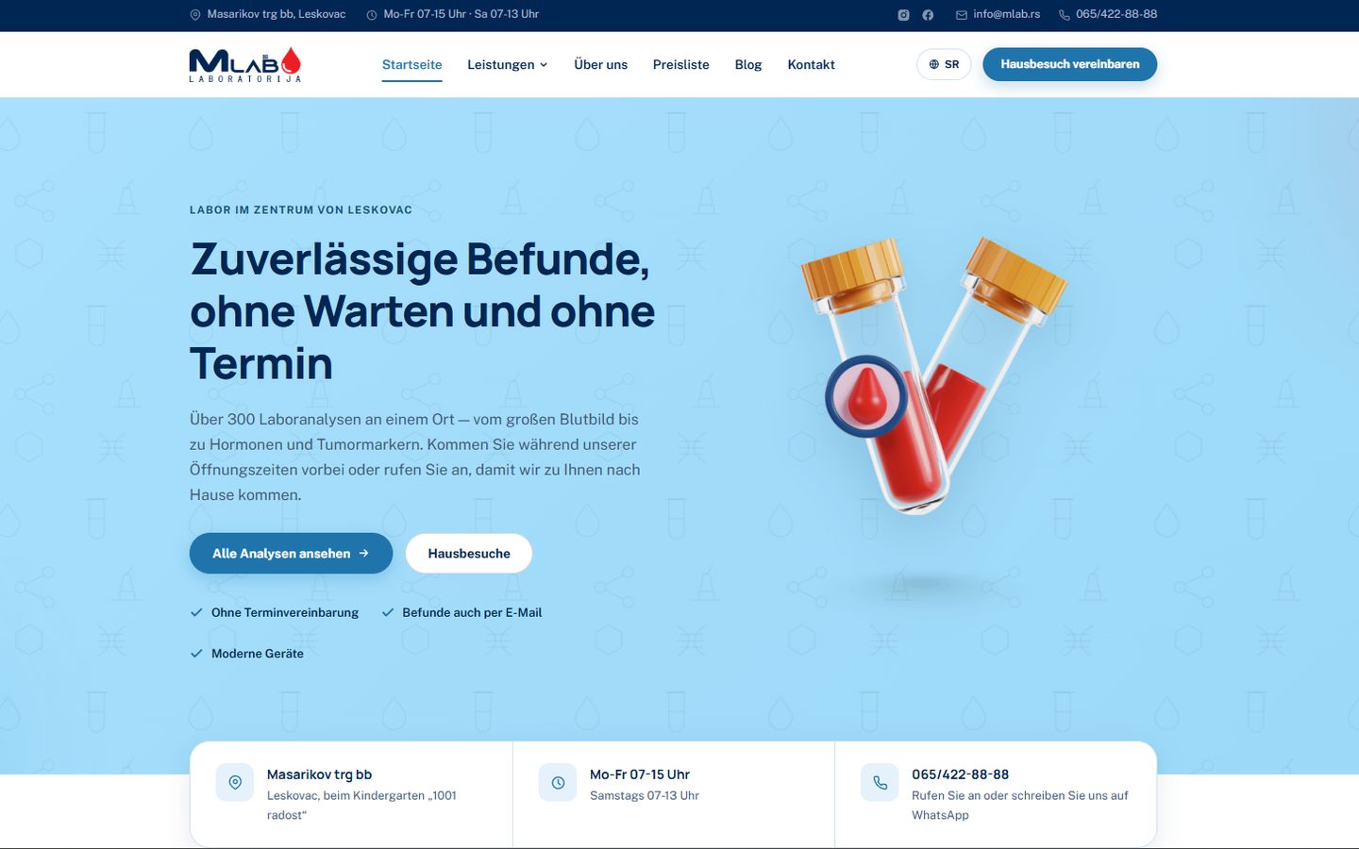The height and width of the screenshot is (849, 1359).
Task: Open the Blog page
Action: tap(748, 64)
